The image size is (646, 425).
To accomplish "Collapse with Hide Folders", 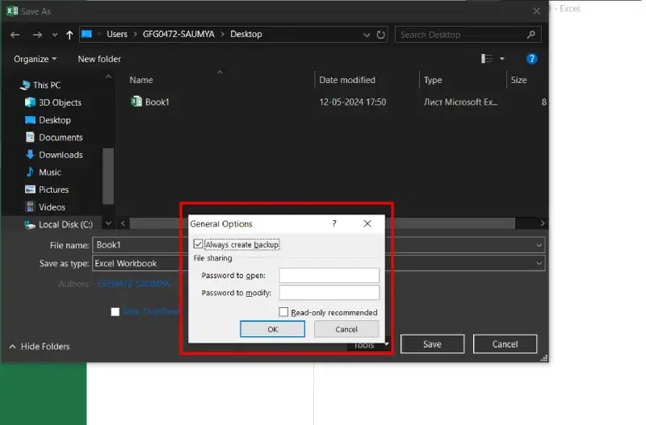I will (40, 347).
